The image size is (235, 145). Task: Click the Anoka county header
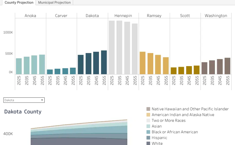[x=30, y=16]
